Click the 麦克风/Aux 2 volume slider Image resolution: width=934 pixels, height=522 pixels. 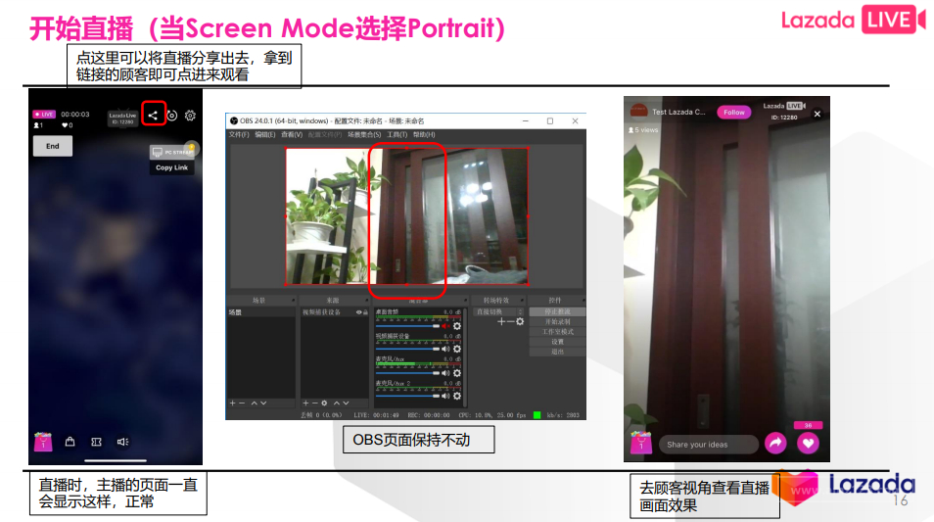click(x=407, y=396)
